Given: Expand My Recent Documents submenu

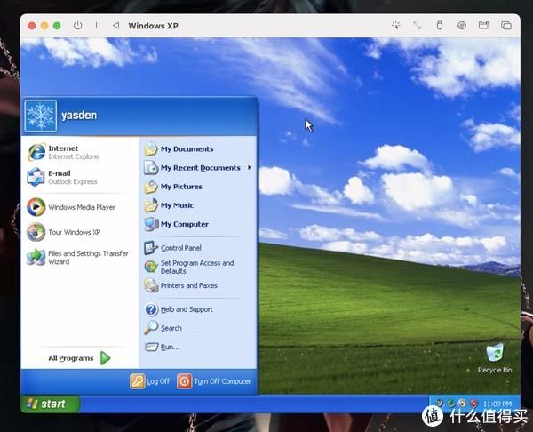Looking at the screenshot, I should 197,168.
